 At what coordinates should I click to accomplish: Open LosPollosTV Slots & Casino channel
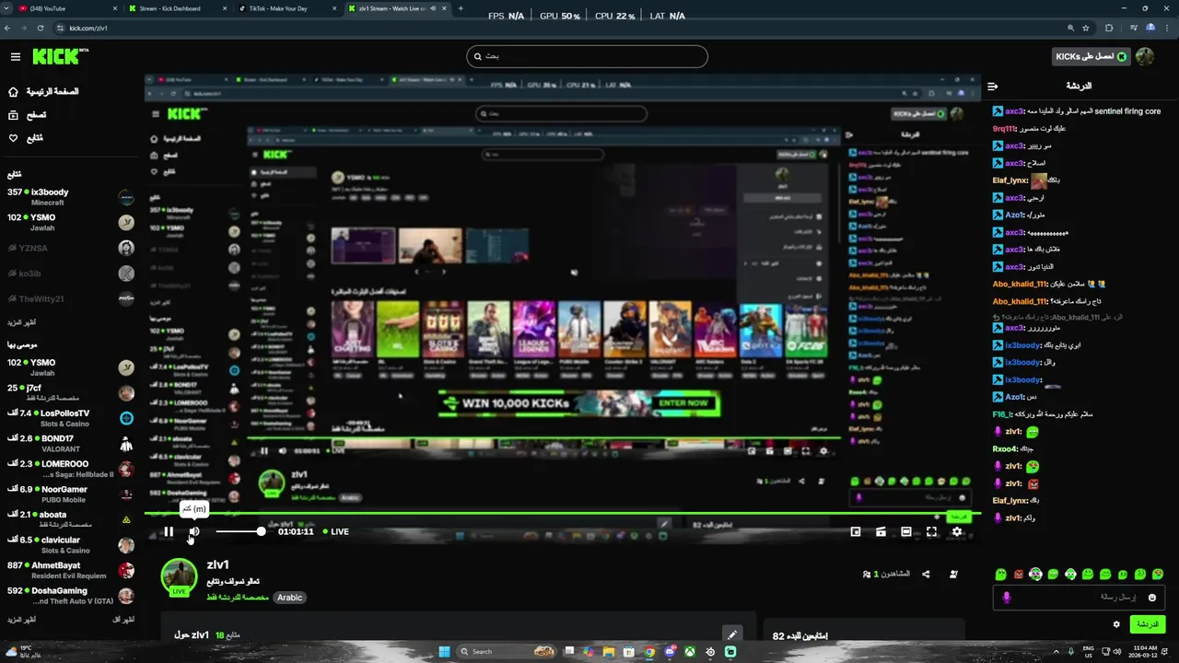(x=70, y=418)
